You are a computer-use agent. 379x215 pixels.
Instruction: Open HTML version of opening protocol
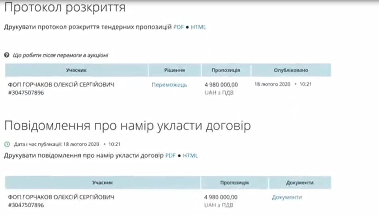coord(198,27)
